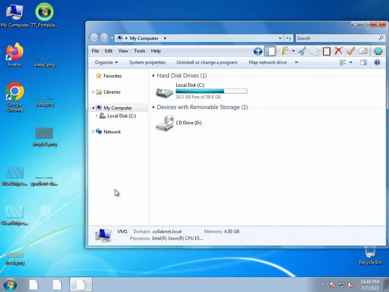Click the orange checkmark Properties icon

point(351,51)
